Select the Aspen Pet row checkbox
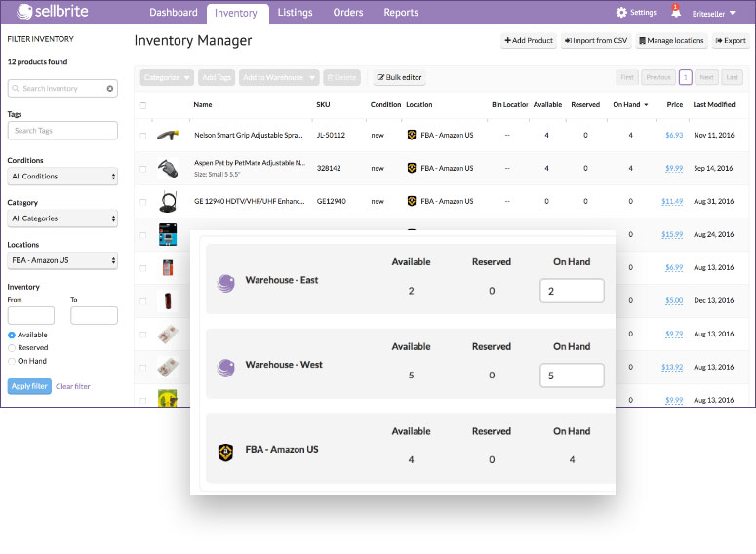 pos(143,169)
